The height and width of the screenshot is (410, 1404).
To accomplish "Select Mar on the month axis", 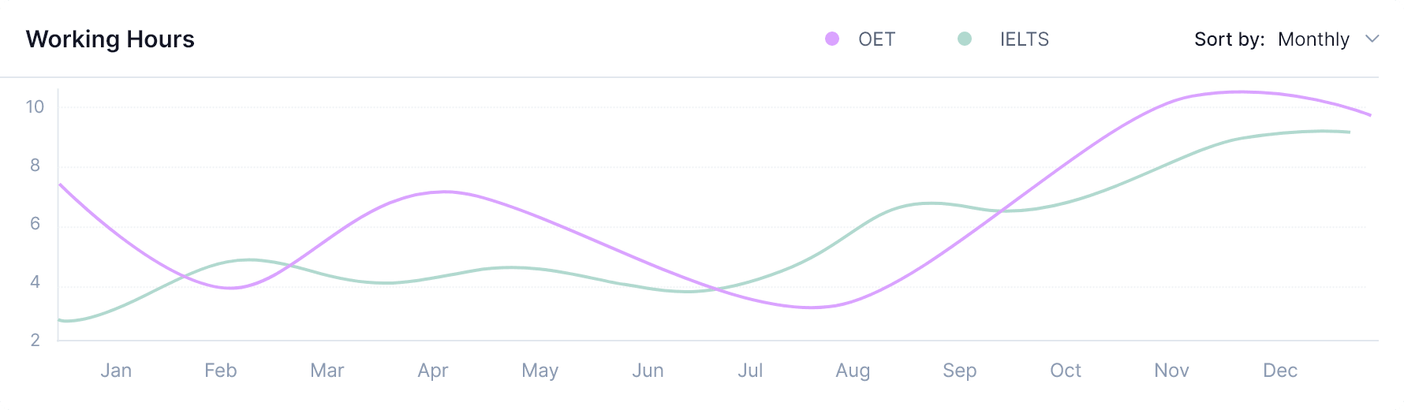I will 327,371.
